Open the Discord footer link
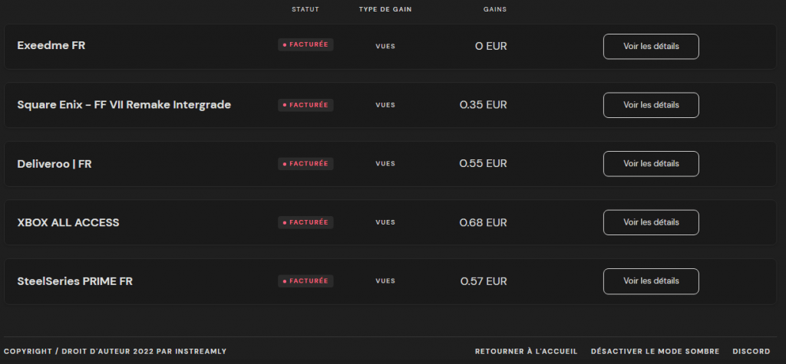 (x=751, y=351)
